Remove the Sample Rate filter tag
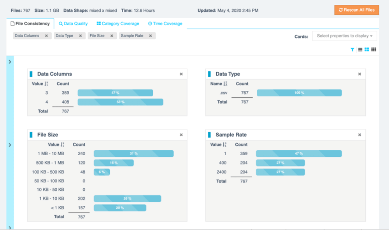The image size is (389, 230). point(151,36)
